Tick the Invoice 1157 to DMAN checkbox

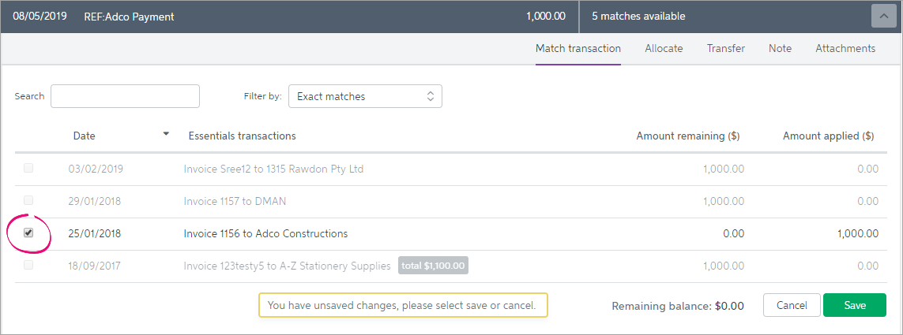coord(28,200)
